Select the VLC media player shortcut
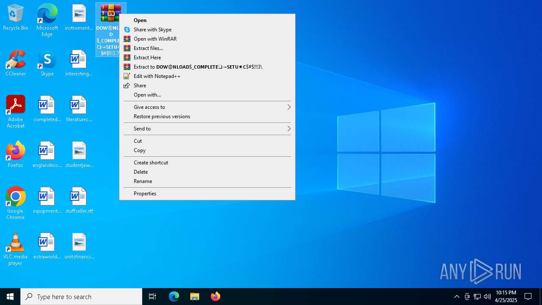The width and height of the screenshot is (542, 305). coord(16,249)
